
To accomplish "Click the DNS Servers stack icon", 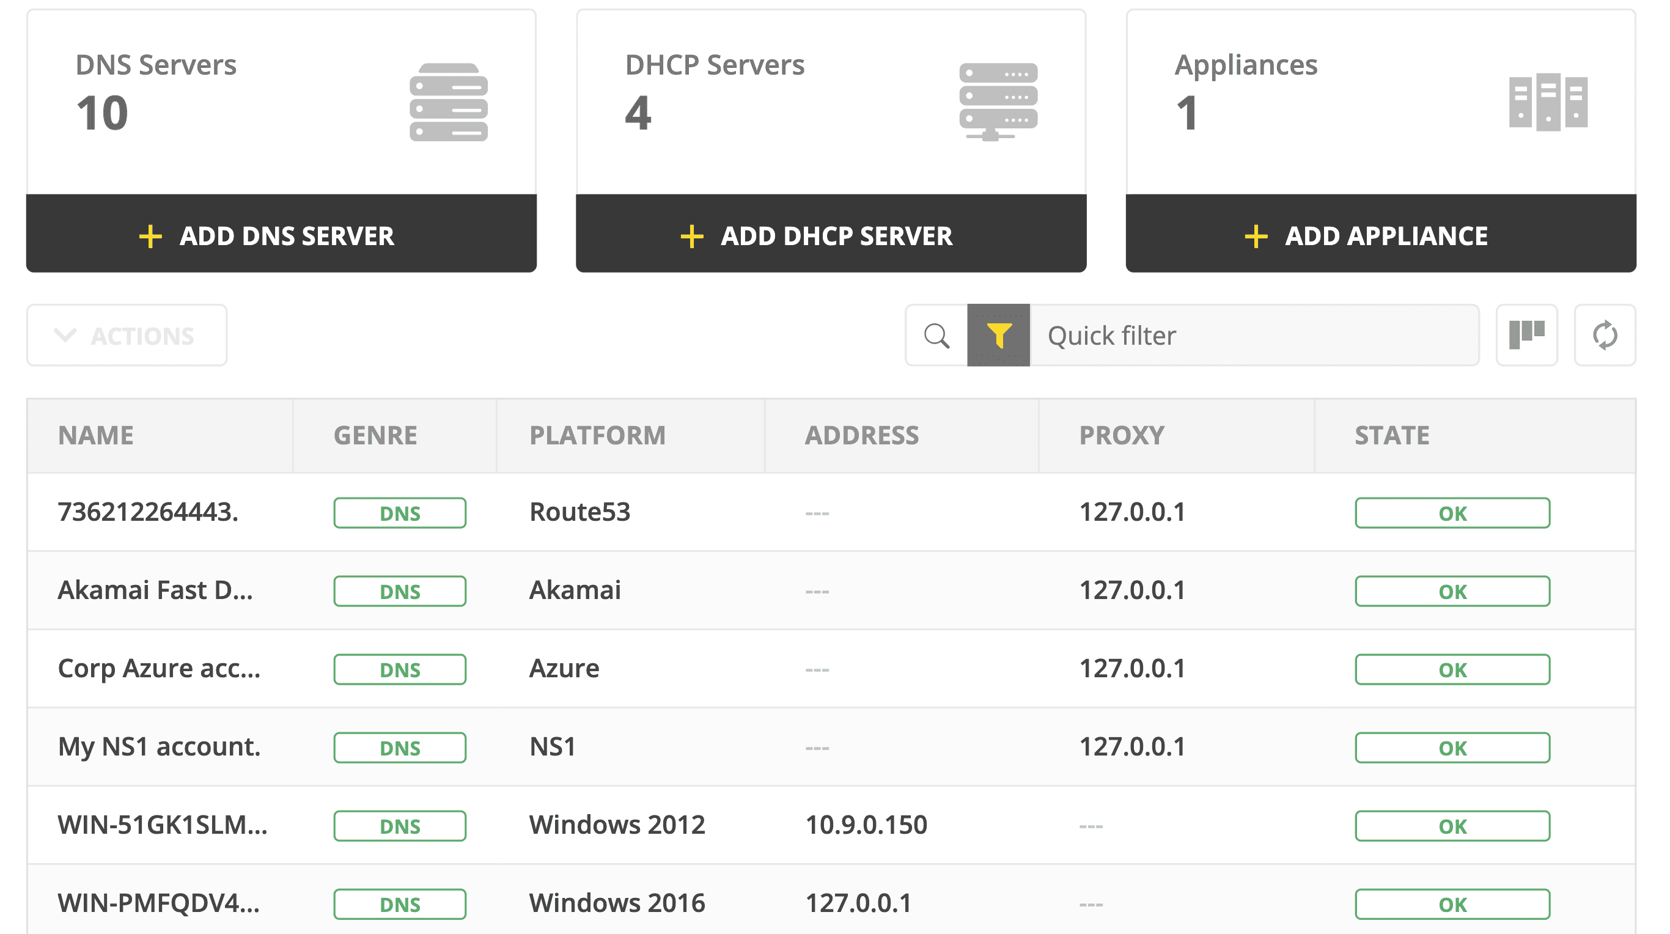I will click(x=449, y=103).
